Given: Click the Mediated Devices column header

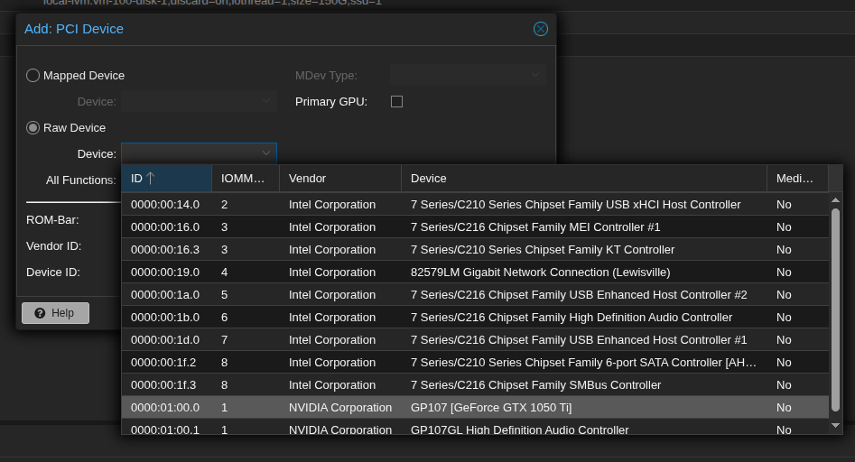Looking at the screenshot, I should (x=796, y=179).
